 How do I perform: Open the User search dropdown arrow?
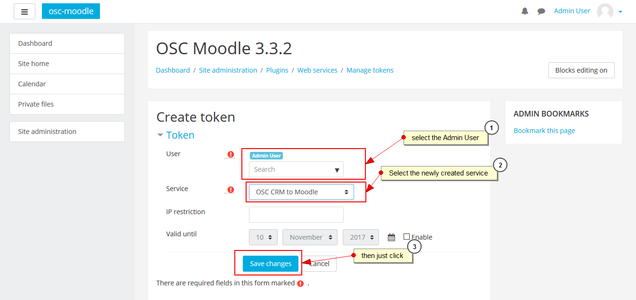[x=337, y=170]
